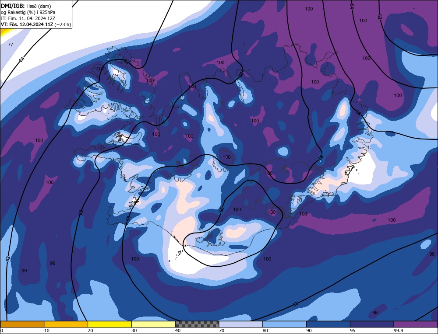Click the legend tick label "40"
Viewport: 438px width, 334px height.
click(x=178, y=331)
